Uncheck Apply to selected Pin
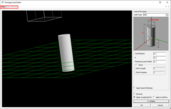The width and height of the screenshot is (171, 109). 134,97
